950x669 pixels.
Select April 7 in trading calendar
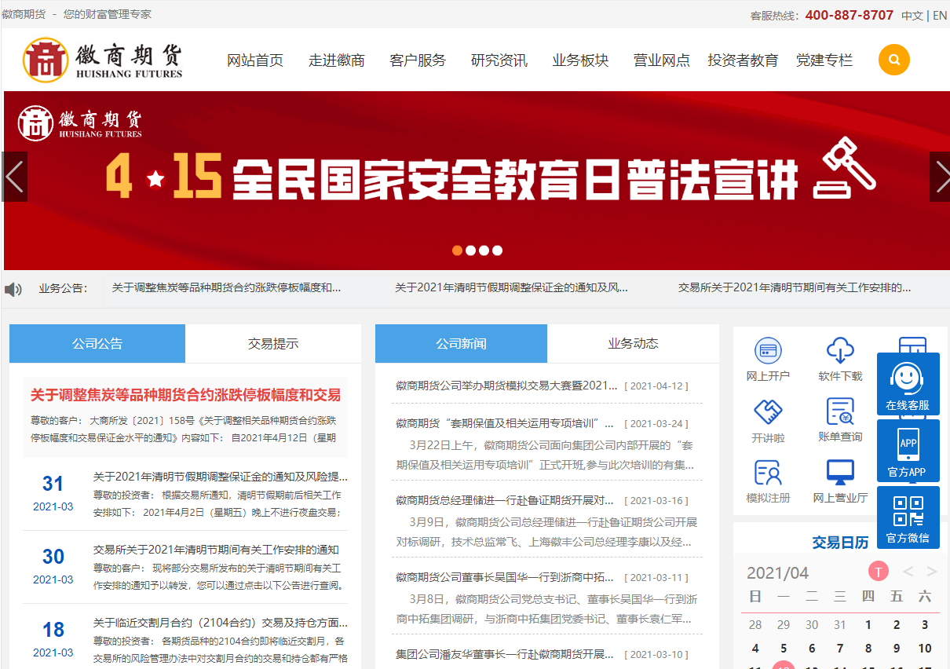(840, 649)
